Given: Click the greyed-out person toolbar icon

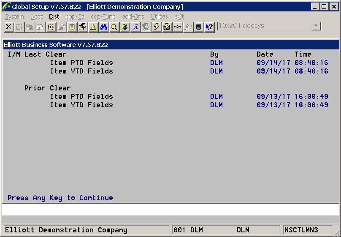Looking at the screenshot, I should click(146, 27).
